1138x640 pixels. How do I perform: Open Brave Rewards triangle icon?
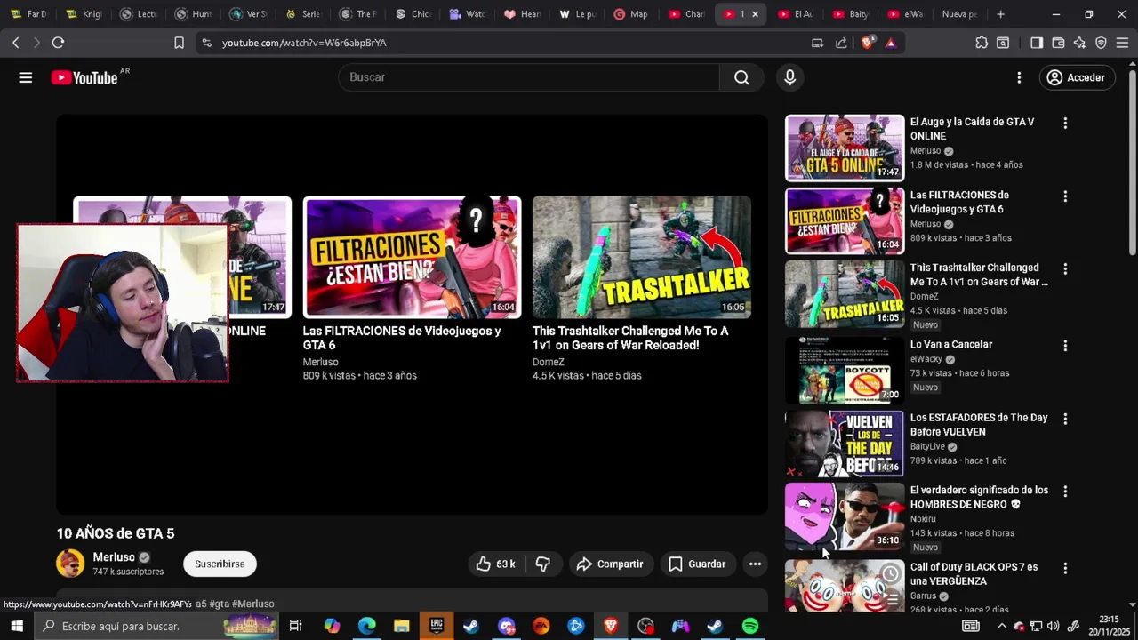tap(890, 43)
